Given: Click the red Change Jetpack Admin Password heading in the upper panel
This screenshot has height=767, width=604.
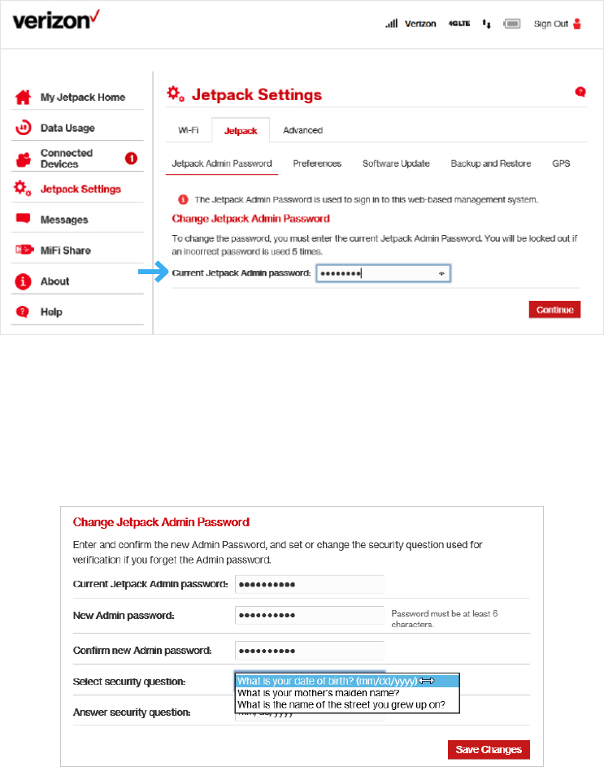Looking at the screenshot, I should [250, 219].
